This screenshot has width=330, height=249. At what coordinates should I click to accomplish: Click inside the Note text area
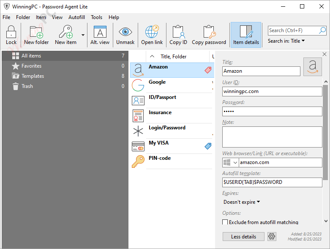click(x=272, y=137)
